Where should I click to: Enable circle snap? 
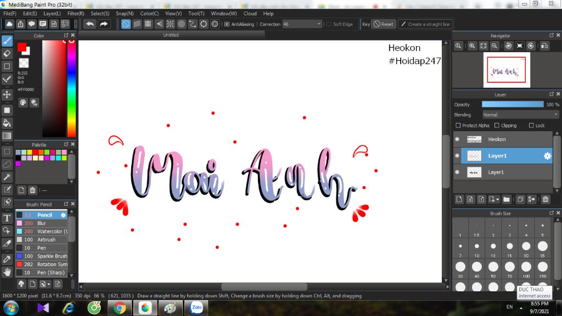click(x=181, y=24)
